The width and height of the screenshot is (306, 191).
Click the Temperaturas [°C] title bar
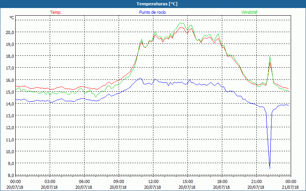coord(153,4)
